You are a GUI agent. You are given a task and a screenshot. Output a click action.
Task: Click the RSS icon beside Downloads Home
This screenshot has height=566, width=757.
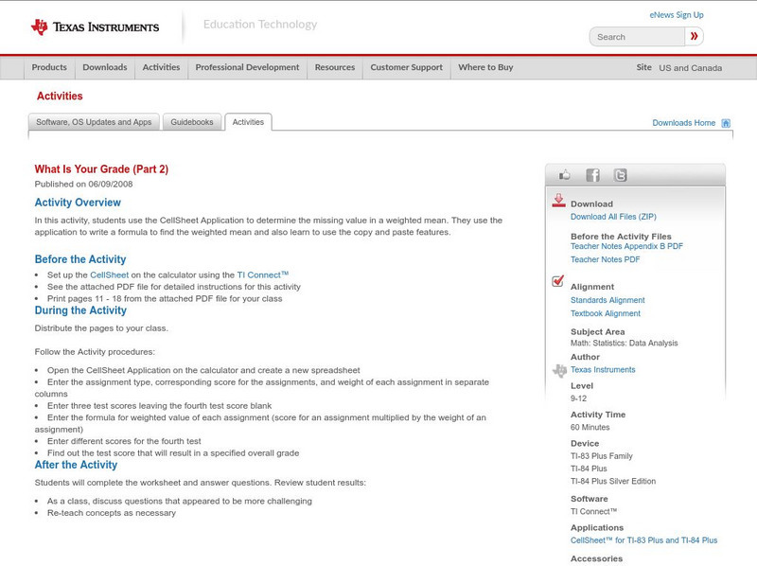click(724, 123)
